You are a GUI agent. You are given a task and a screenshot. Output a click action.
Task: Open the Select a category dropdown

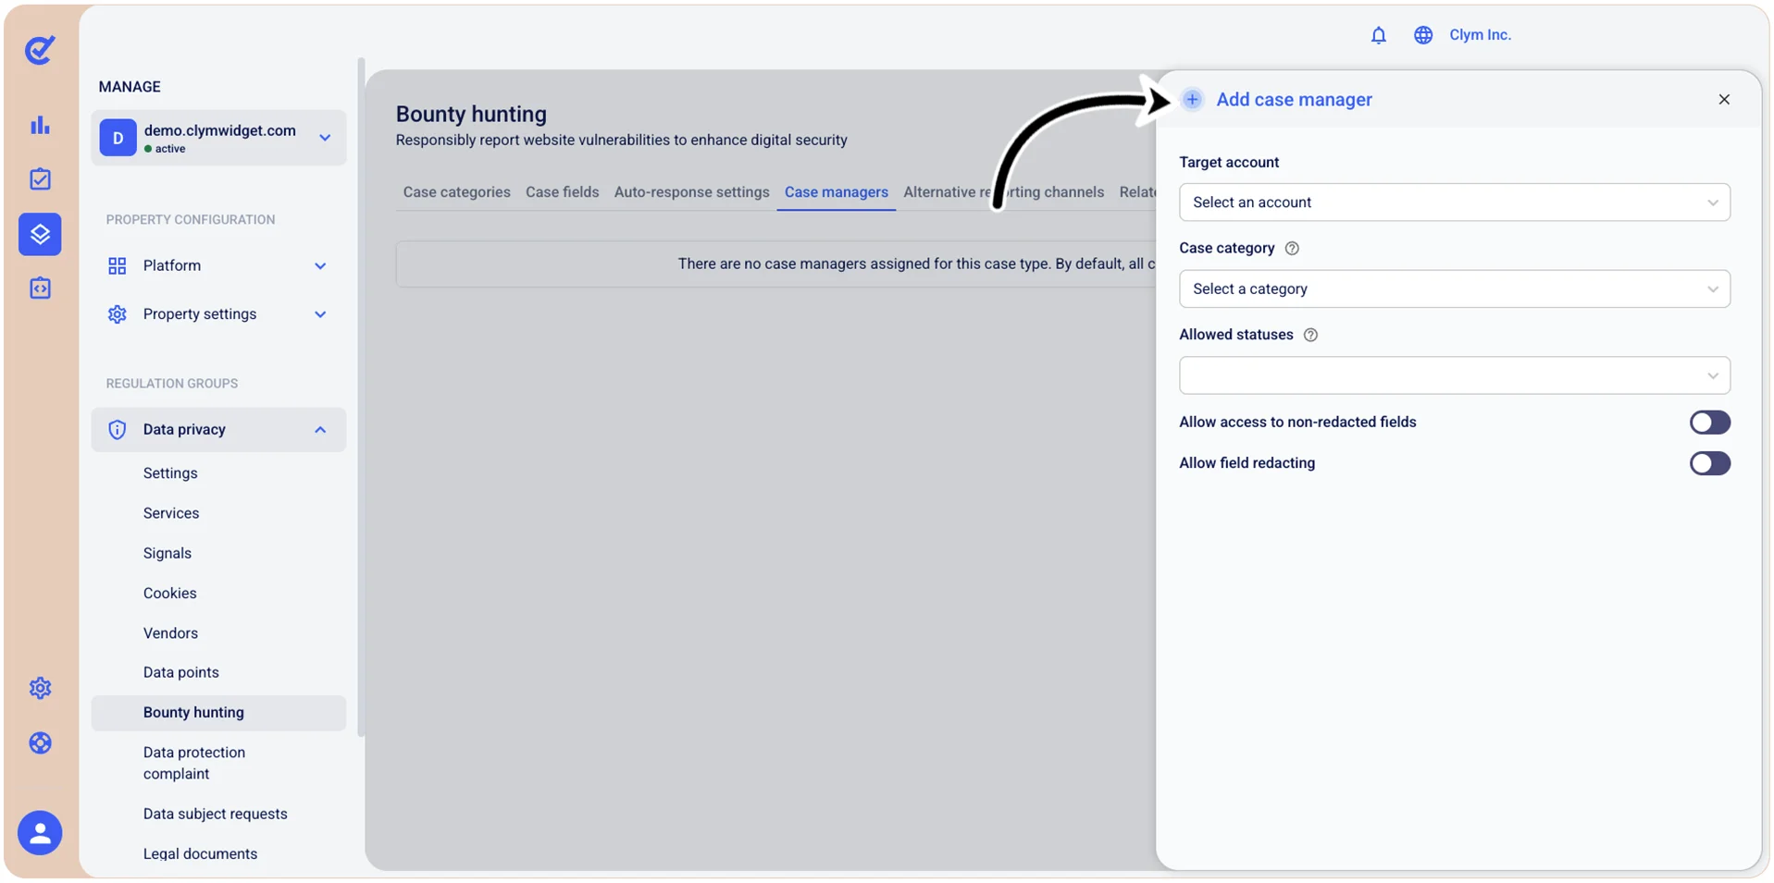[1454, 289]
